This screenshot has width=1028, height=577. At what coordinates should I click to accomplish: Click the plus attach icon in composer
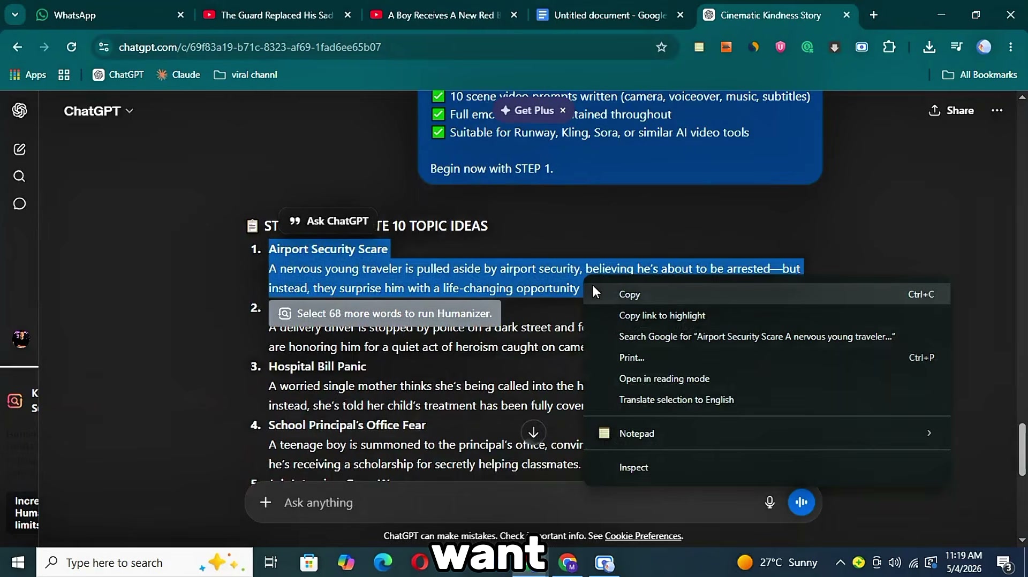(265, 502)
